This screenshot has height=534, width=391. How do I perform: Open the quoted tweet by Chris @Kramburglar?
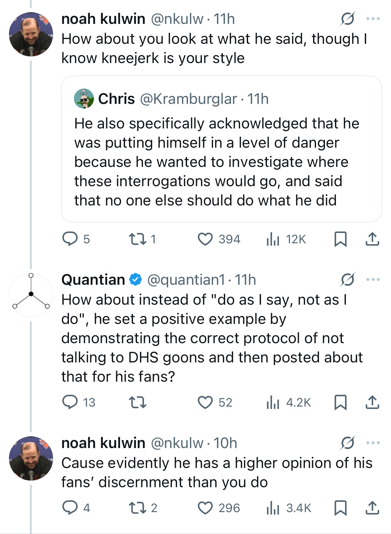221,149
